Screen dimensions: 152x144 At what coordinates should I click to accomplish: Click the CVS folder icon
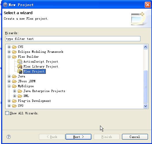coord(14,47)
